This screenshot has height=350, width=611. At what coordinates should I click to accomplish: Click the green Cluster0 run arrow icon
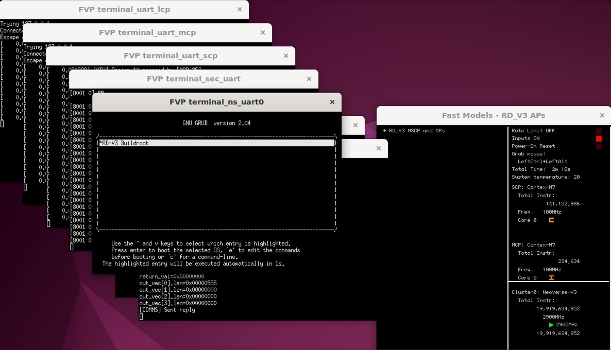pyautogui.click(x=551, y=325)
